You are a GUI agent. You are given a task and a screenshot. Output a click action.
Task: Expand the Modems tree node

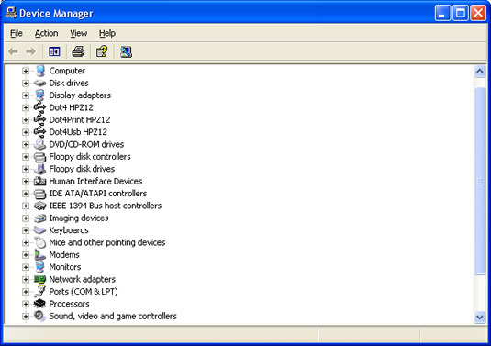26,255
